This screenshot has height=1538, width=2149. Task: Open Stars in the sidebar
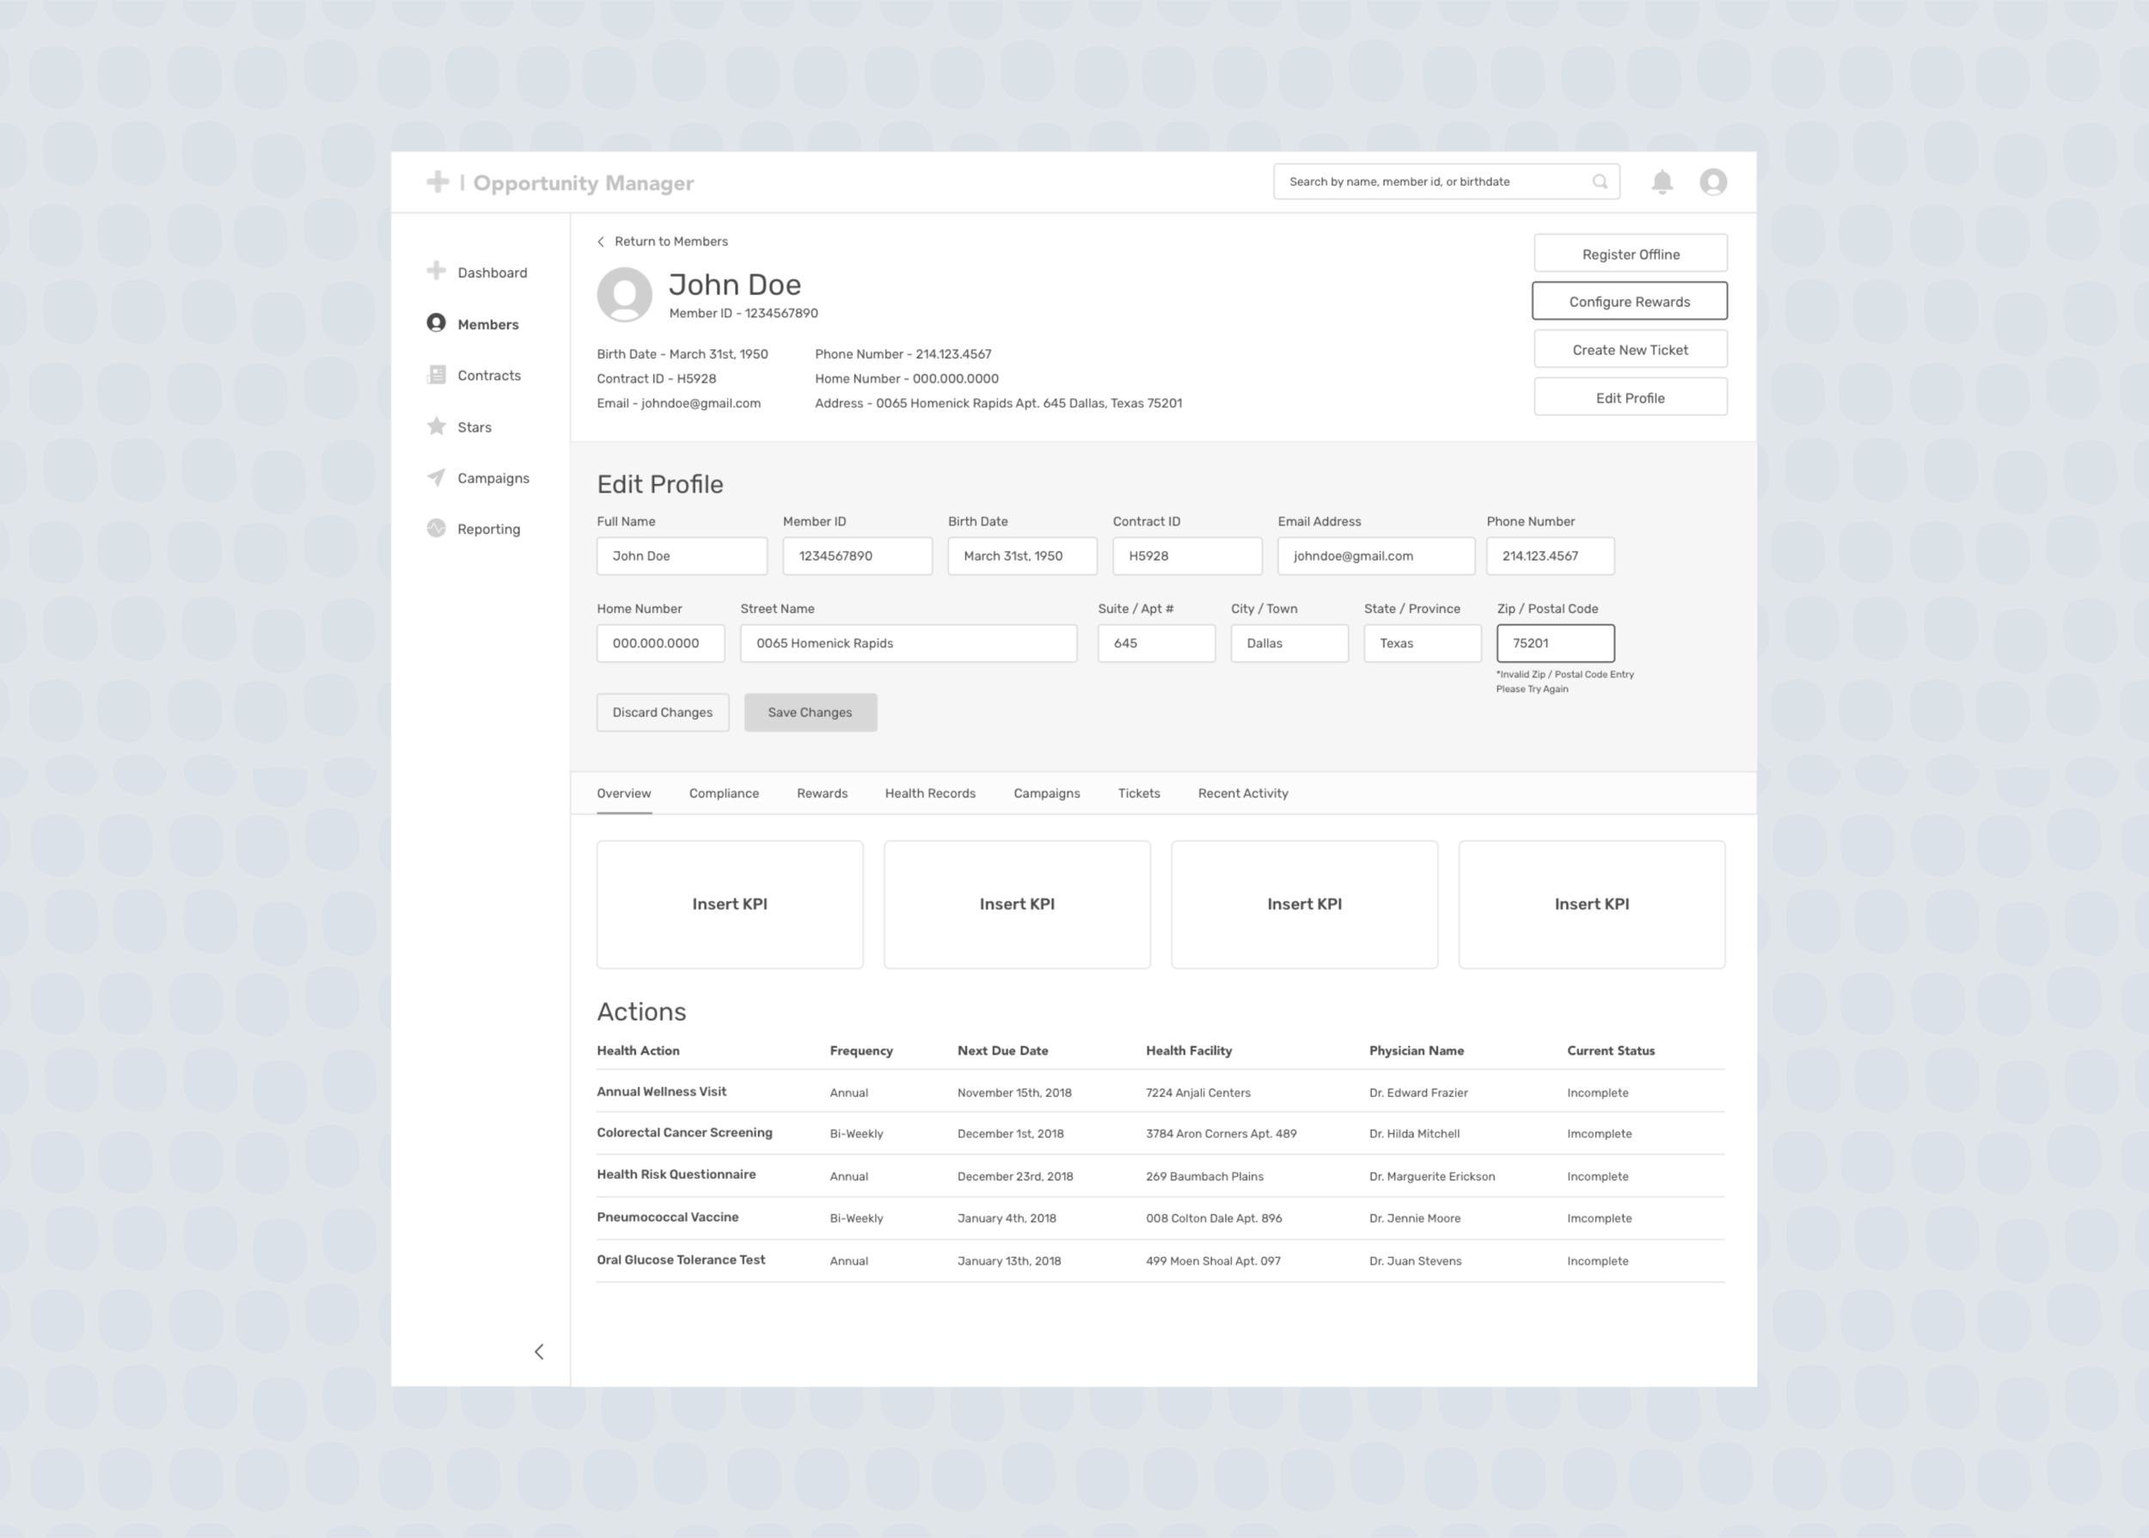click(474, 427)
